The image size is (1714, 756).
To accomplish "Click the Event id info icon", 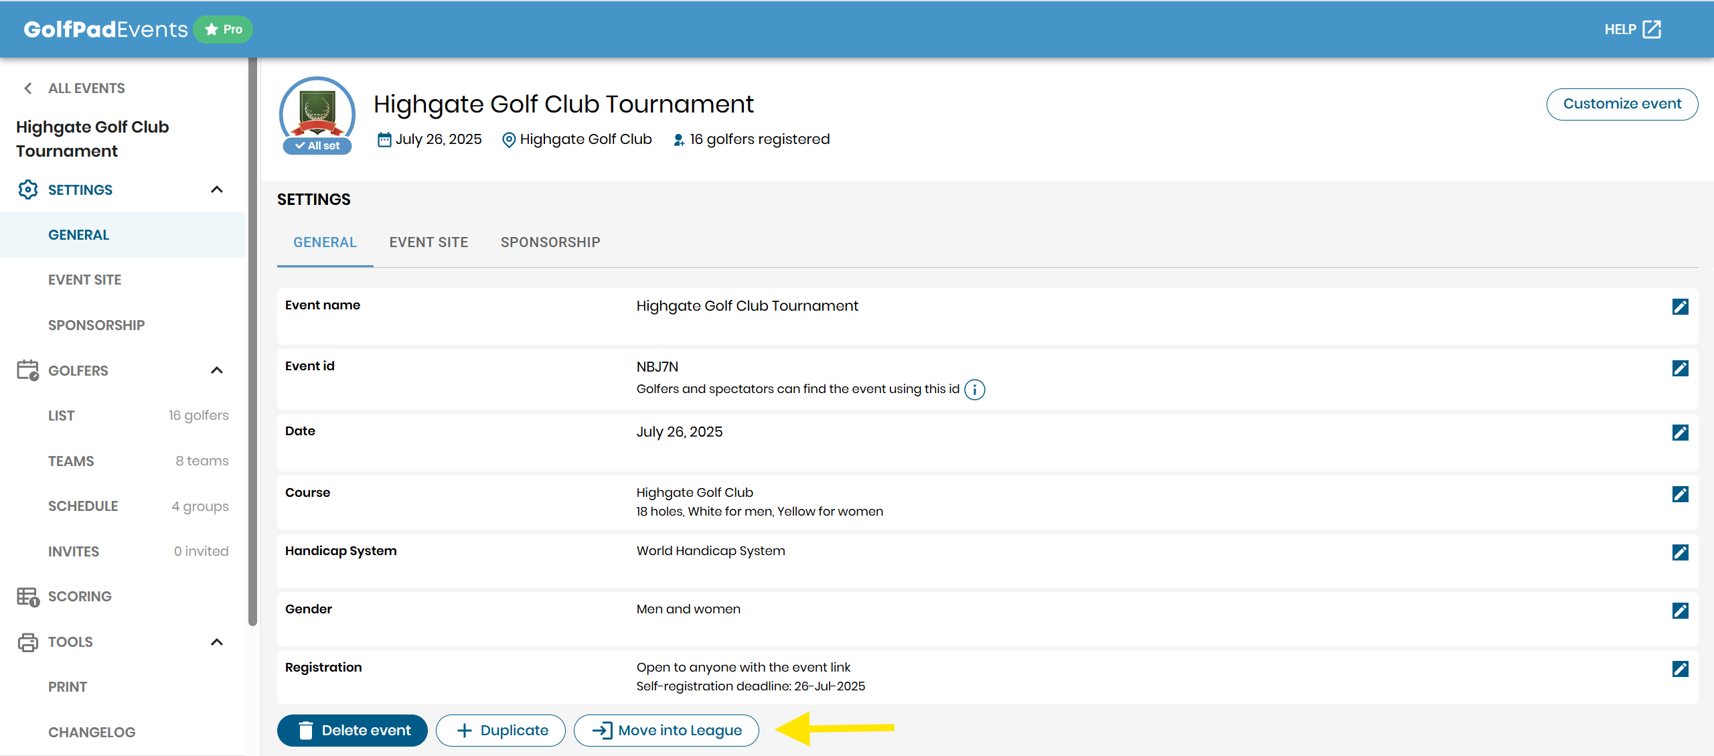I will 975,390.
